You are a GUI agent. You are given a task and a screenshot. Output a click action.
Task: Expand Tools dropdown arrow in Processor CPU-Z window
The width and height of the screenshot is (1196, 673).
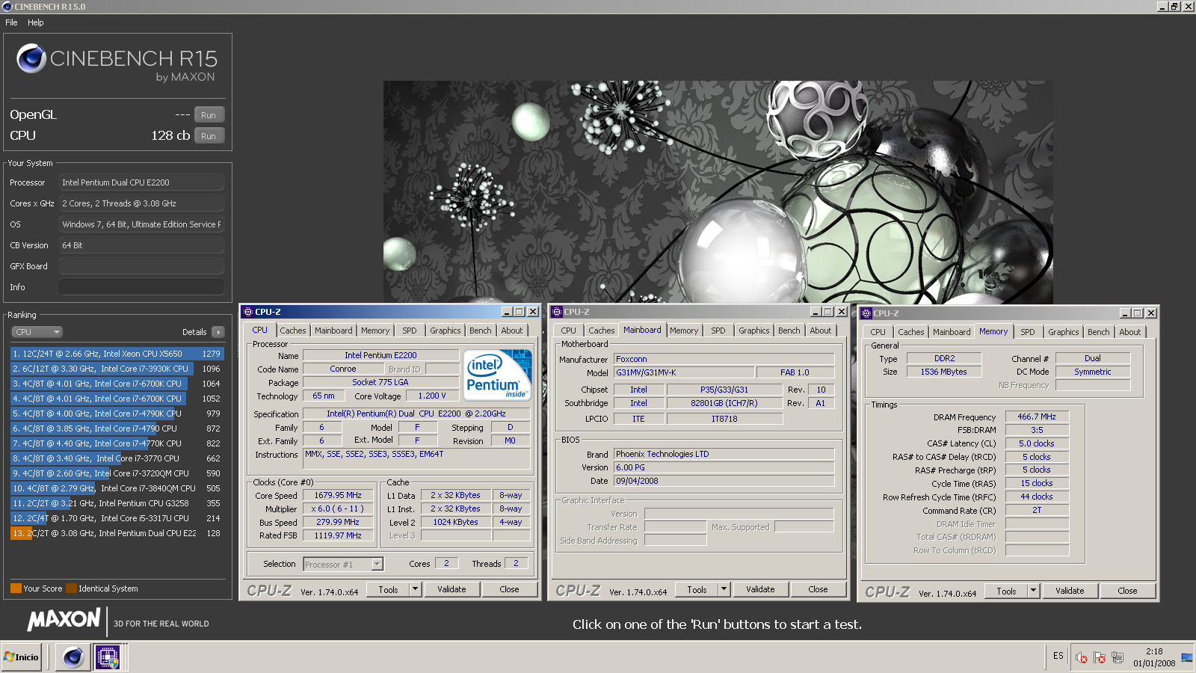pos(416,589)
